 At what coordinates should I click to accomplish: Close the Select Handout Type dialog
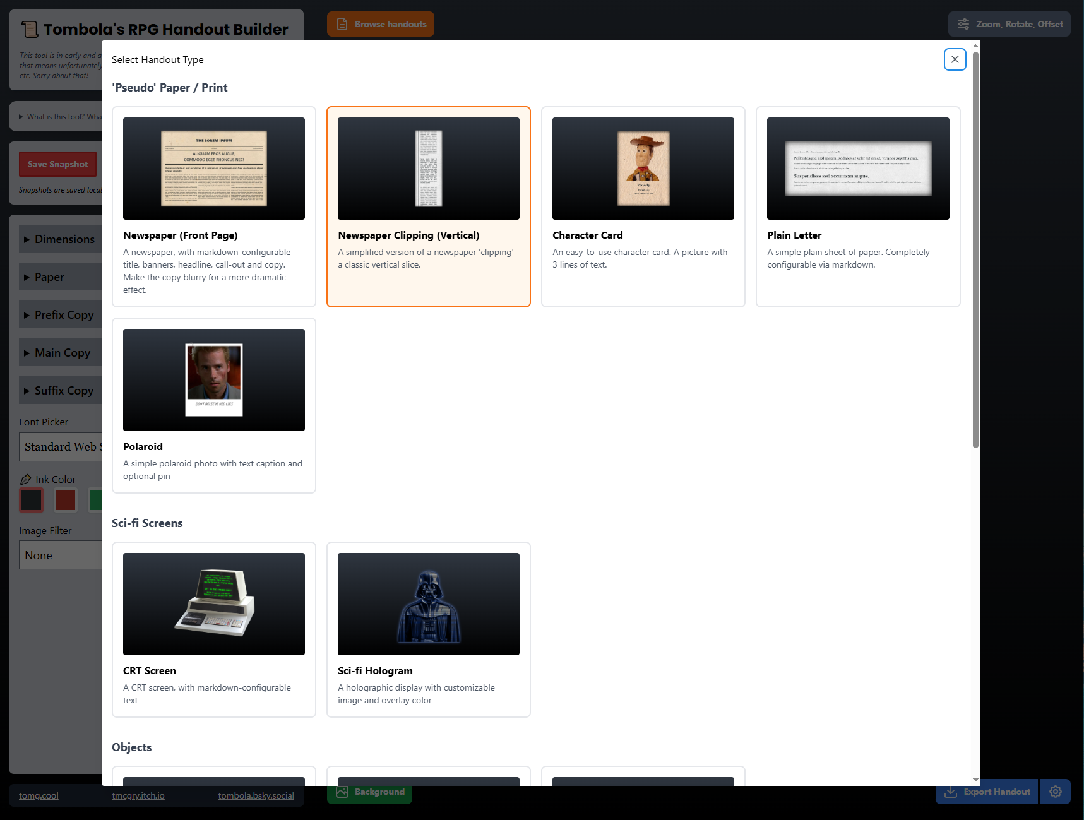(955, 59)
